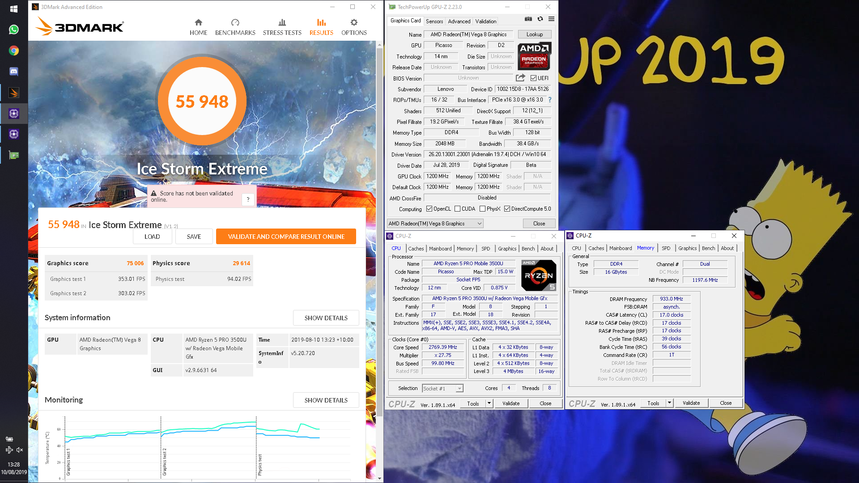
Task: Toggle the OpenCL checkbox
Action: click(429, 209)
